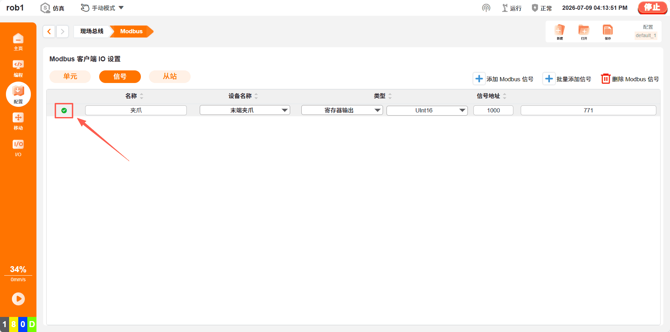Screen dimensions: 670x332
Task: Click the wireless connection status icon
Action: [486, 8]
